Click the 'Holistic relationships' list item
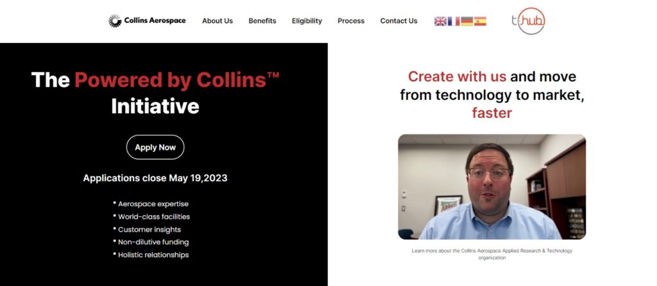Screen dimensions: 657x286 coord(153,255)
